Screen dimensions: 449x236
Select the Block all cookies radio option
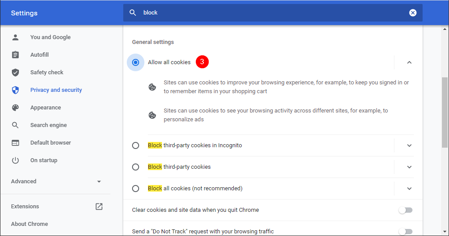[136, 189]
